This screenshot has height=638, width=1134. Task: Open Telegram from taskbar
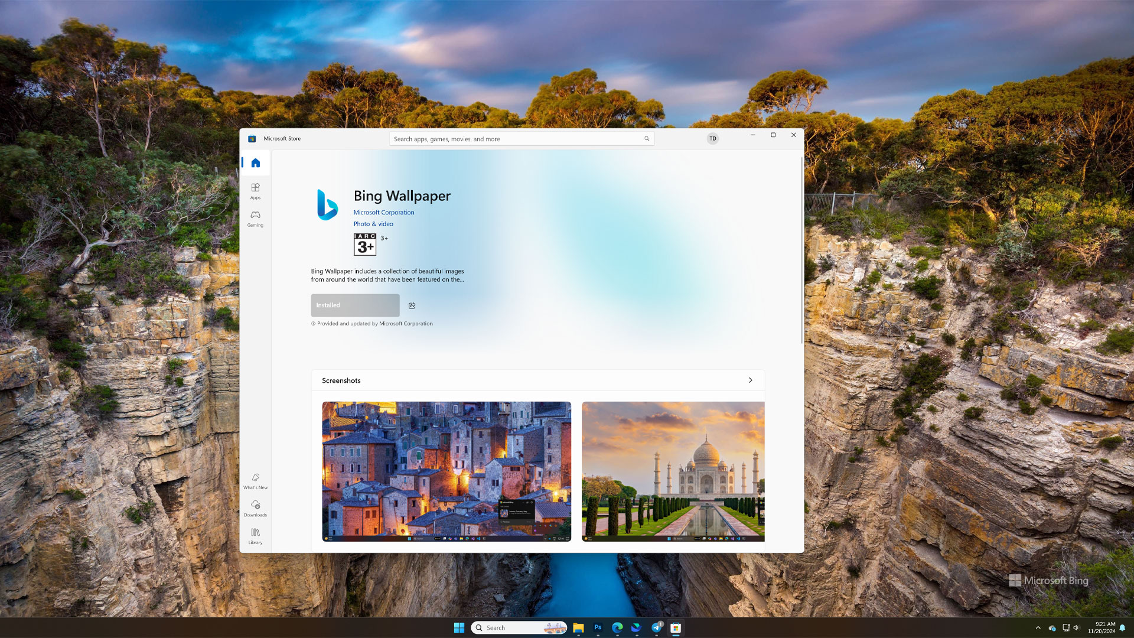pyautogui.click(x=656, y=627)
